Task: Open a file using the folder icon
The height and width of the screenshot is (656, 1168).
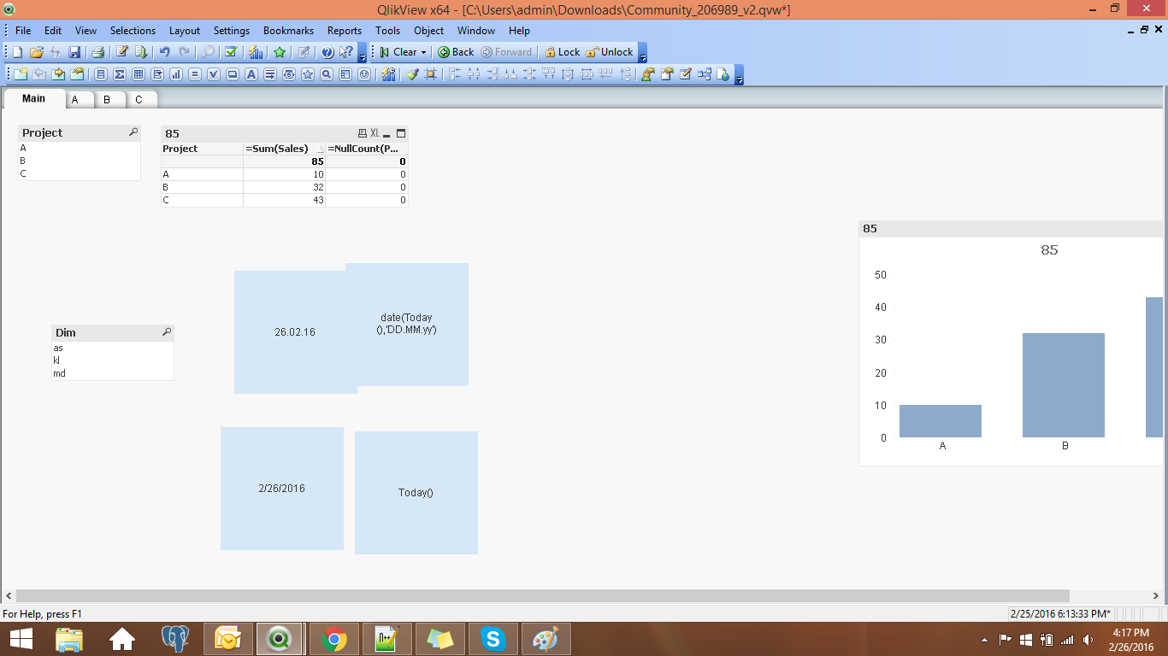Action: pos(36,52)
